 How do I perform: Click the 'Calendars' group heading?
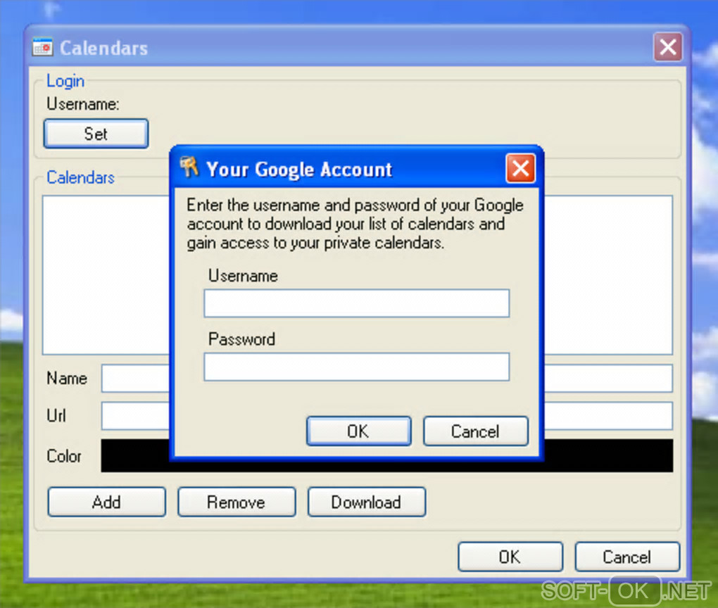click(80, 177)
